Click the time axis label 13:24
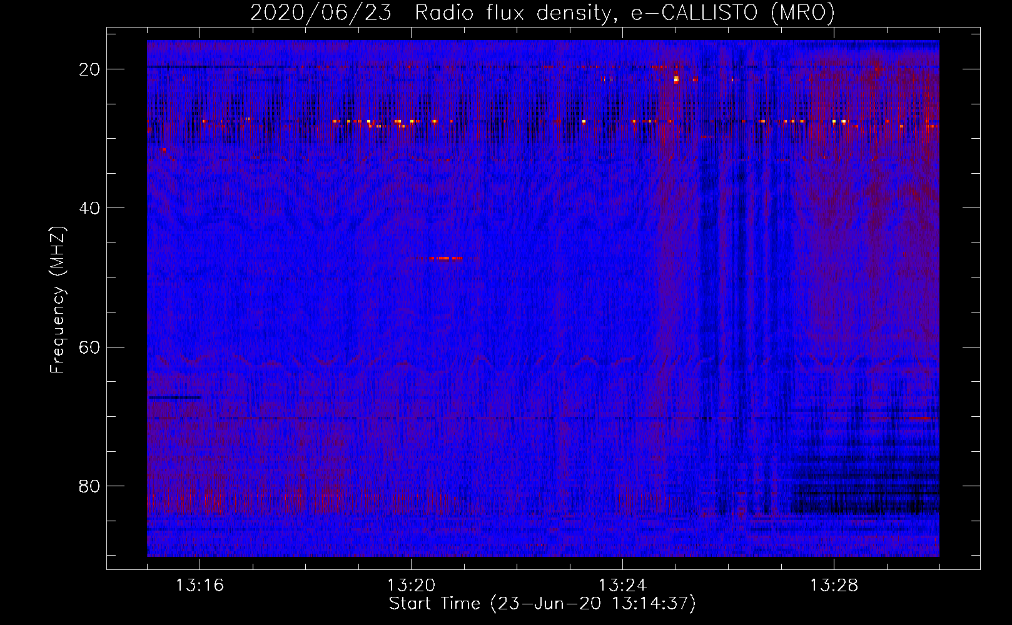This screenshot has width=1012, height=625. click(x=622, y=586)
